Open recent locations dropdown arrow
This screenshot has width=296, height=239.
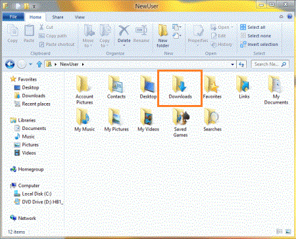coord(30,64)
